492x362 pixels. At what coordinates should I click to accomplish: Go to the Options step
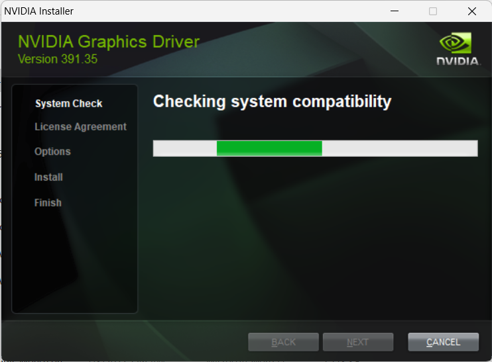(x=52, y=152)
